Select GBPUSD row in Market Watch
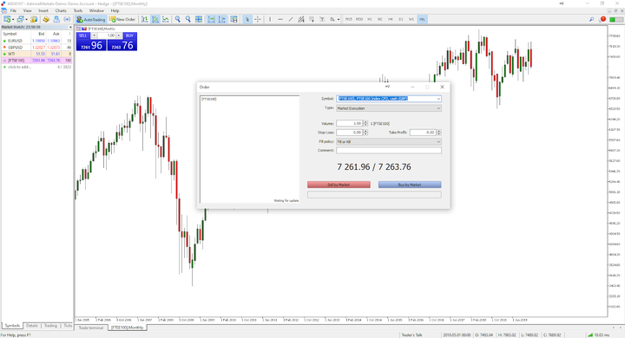This screenshot has height=338, width=625. tap(36, 48)
